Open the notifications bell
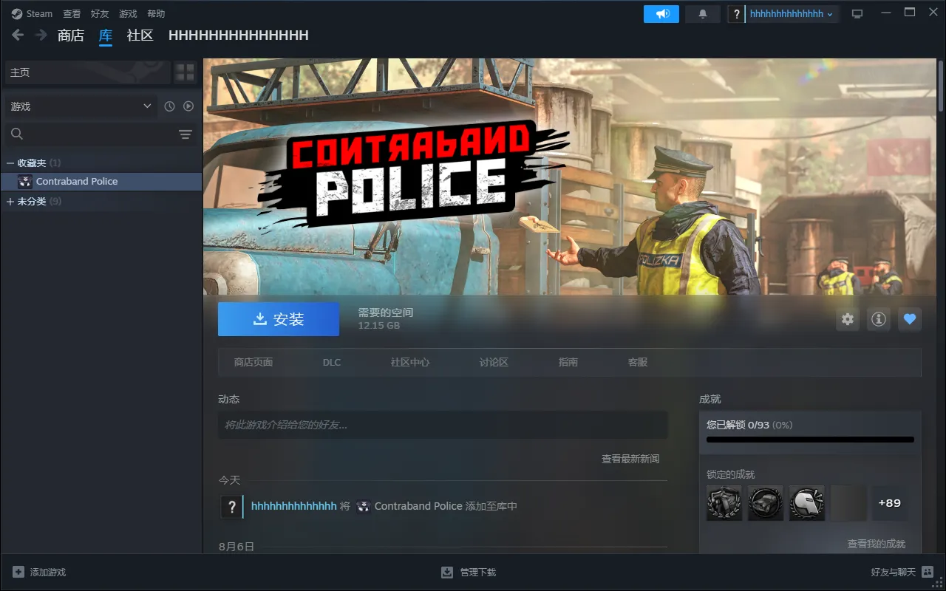This screenshot has width=946, height=591. click(702, 14)
